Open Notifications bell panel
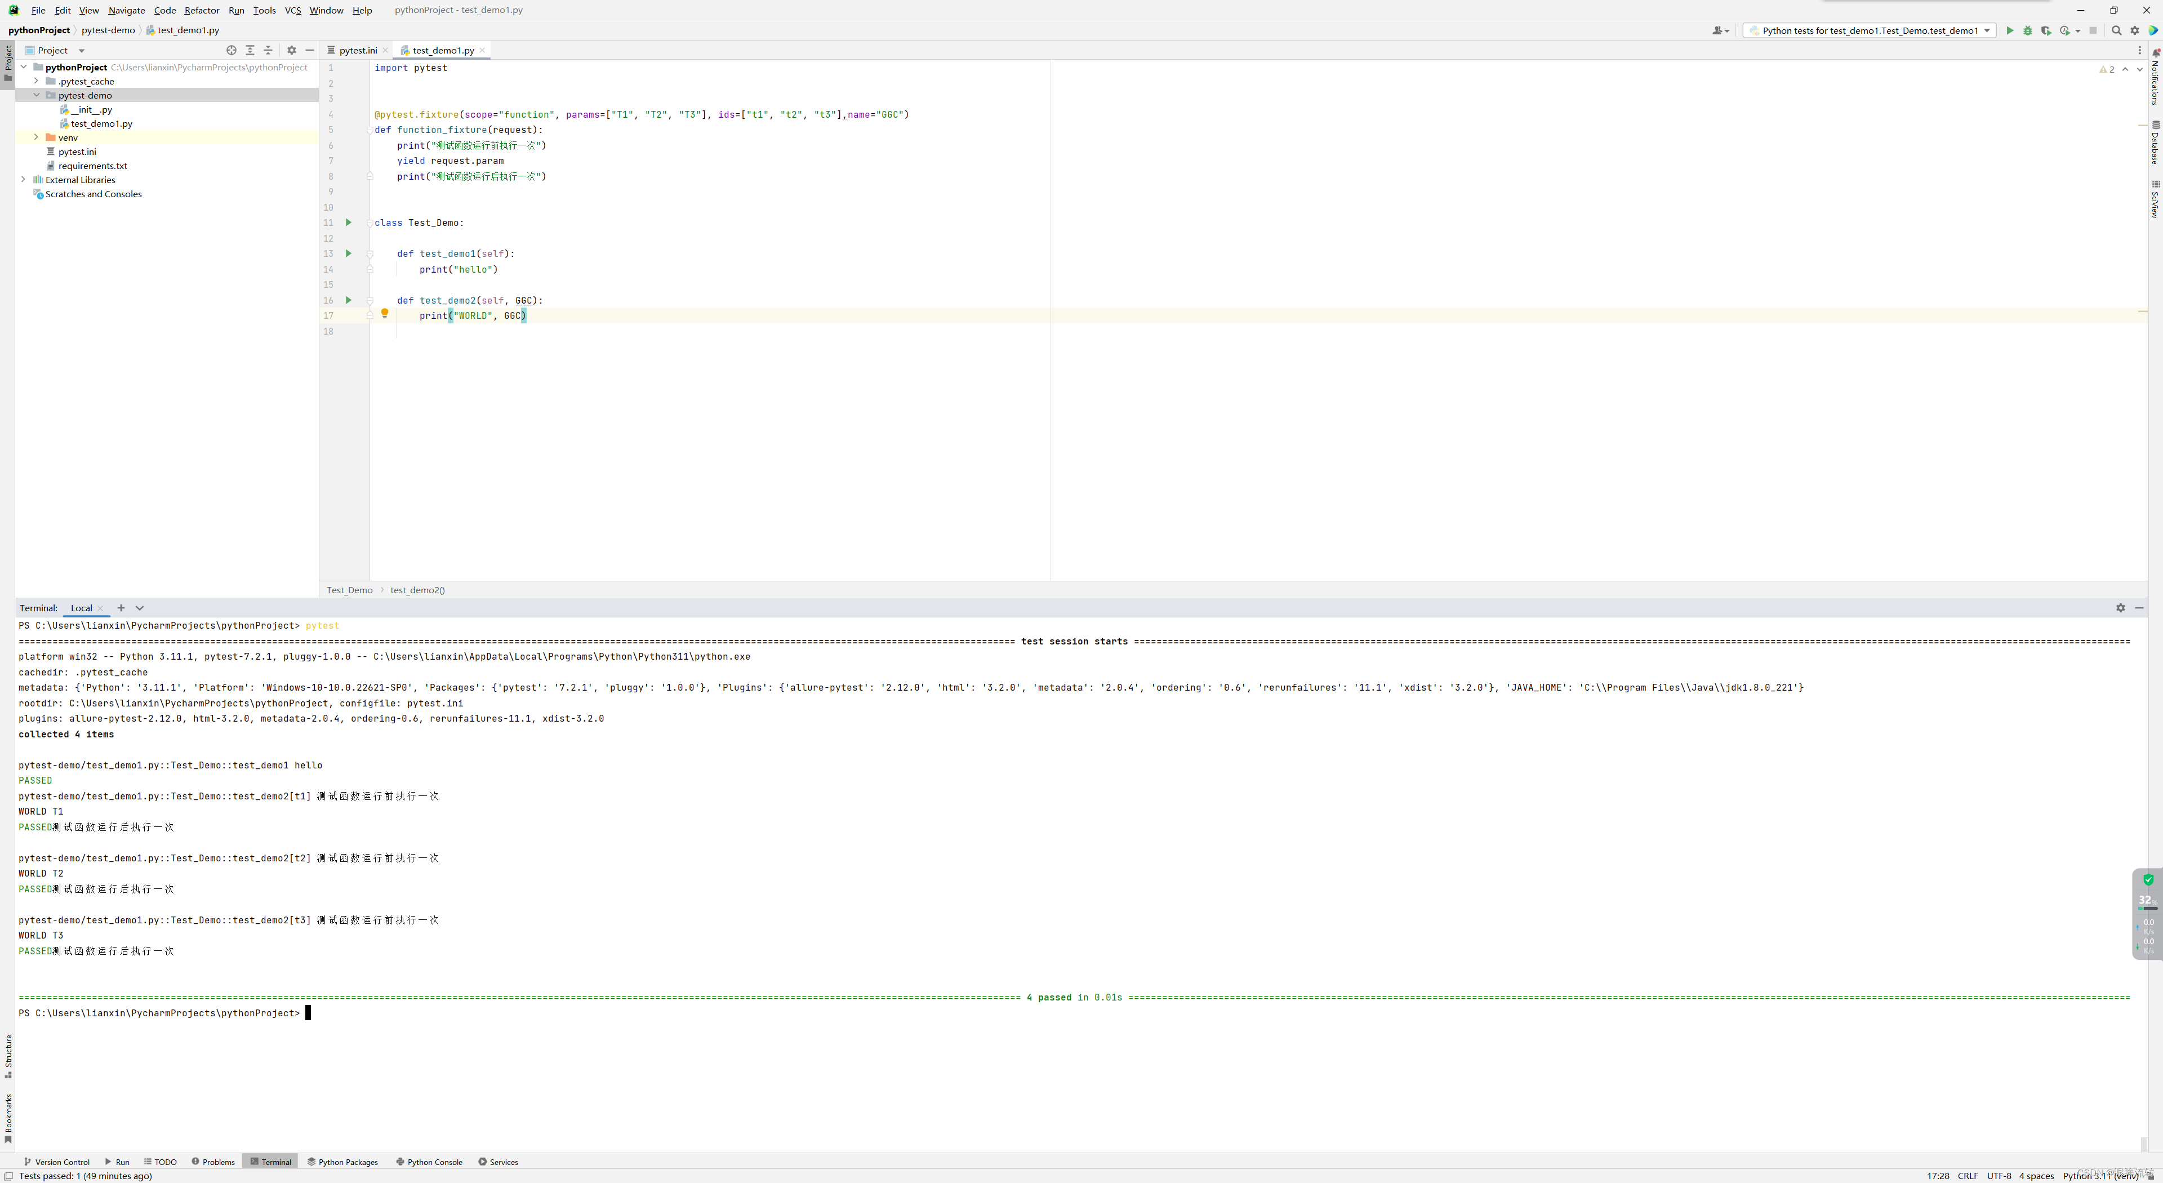 pyautogui.click(x=2156, y=77)
